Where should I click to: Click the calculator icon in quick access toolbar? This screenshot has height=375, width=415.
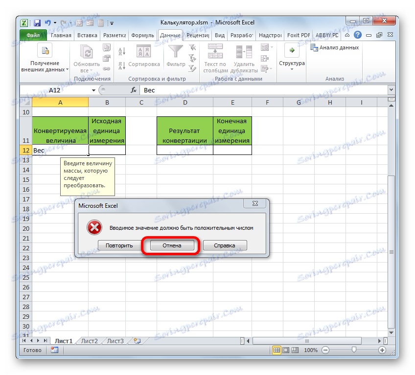(101, 23)
